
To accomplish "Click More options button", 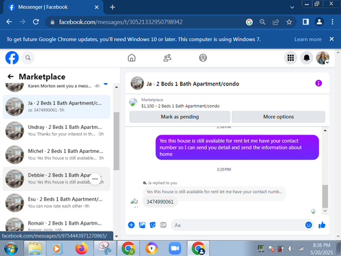I will tap(278, 117).
